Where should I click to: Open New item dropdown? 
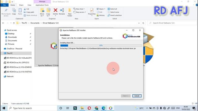pyautogui.click(x=79, y=9)
